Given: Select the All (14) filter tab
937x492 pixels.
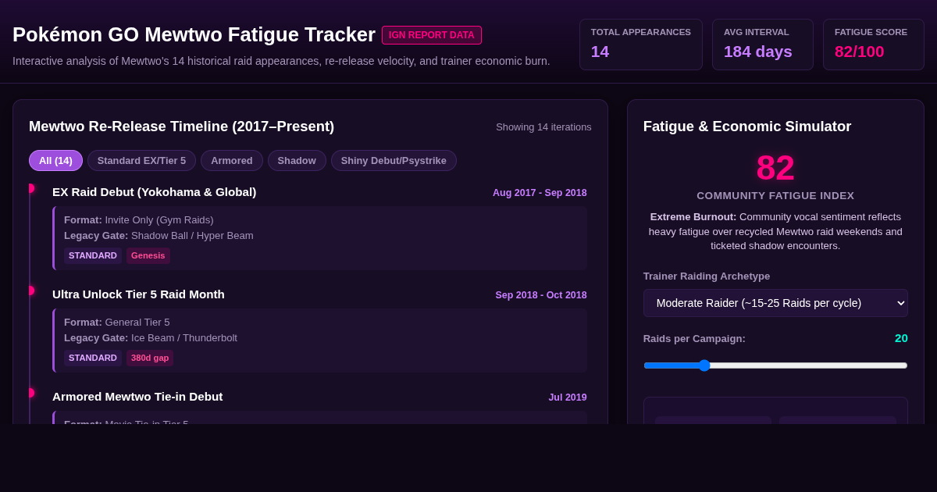Looking at the screenshot, I should pyautogui.click(x=55, y=160).
